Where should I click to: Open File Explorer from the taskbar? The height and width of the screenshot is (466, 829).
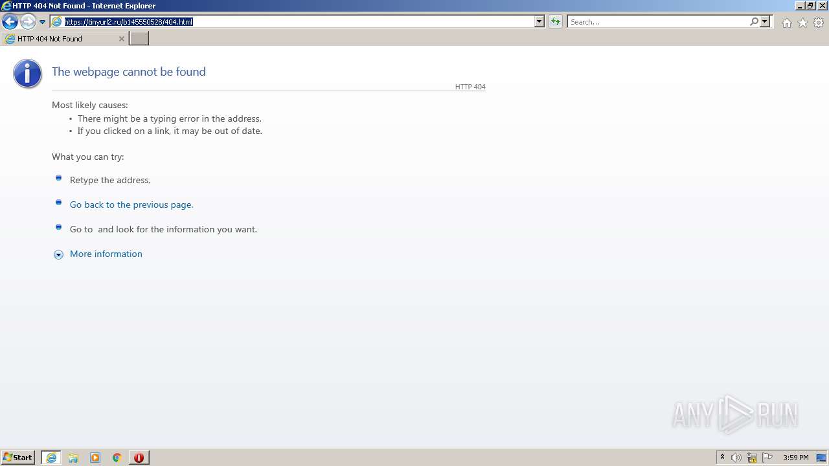[x=73, y=458]
